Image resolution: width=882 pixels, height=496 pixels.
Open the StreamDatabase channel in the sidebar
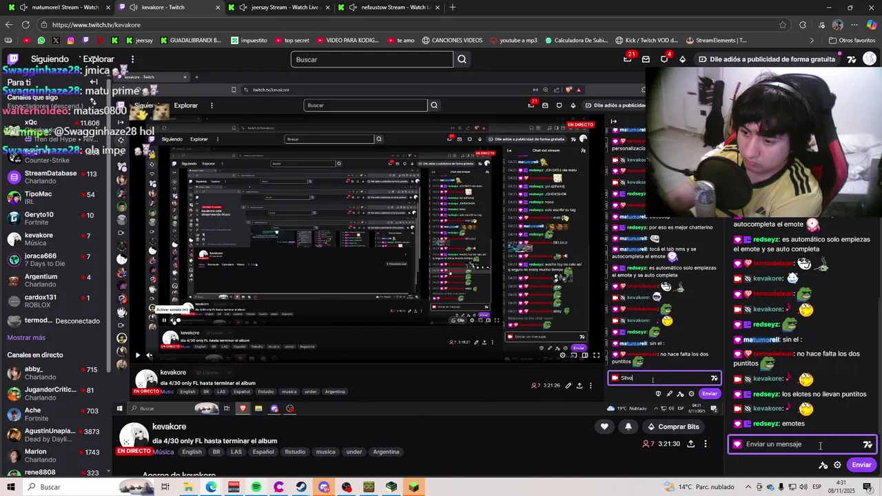[55, 177]
